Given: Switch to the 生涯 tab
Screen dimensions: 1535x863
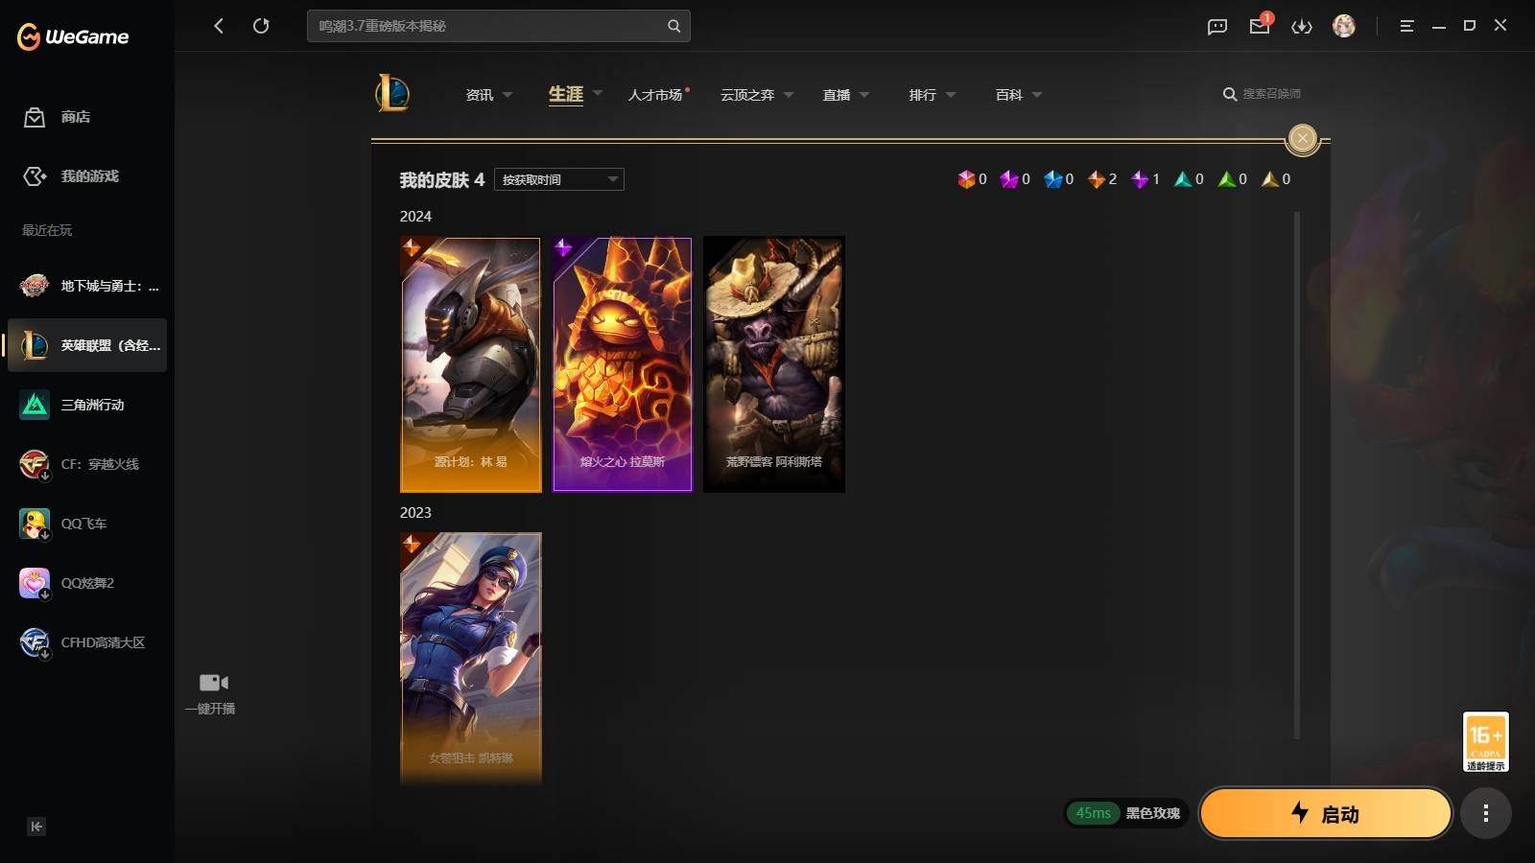Looking at the screenshot, I should [566, 94].
